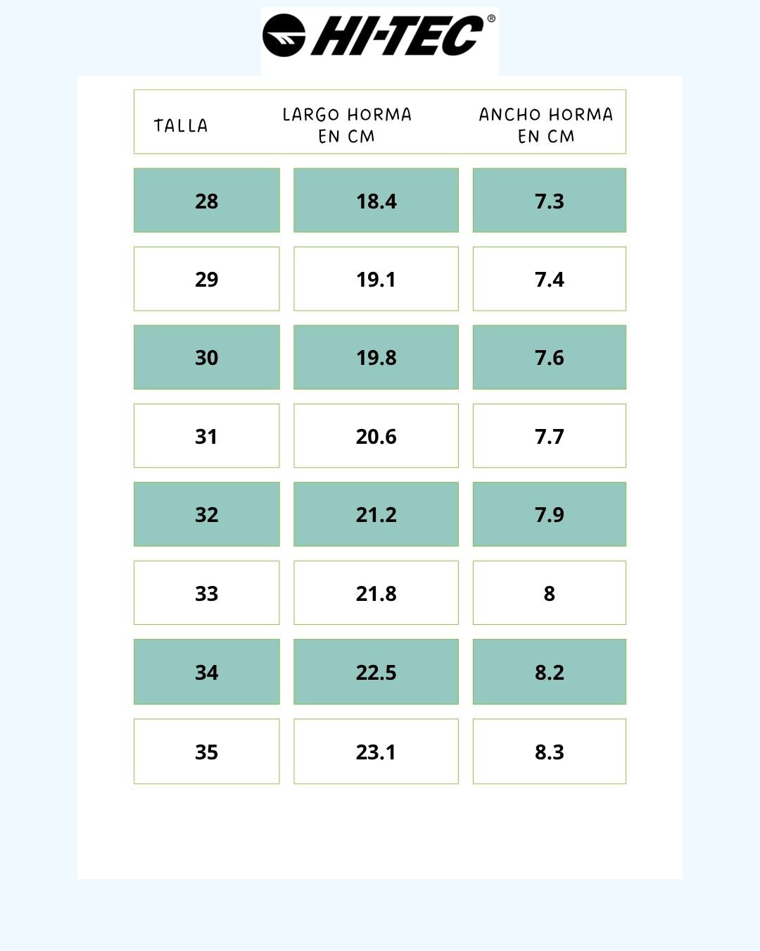The image size is (760, 951).
Task: Click the 7.7 width cell
Action: (549, 436)
